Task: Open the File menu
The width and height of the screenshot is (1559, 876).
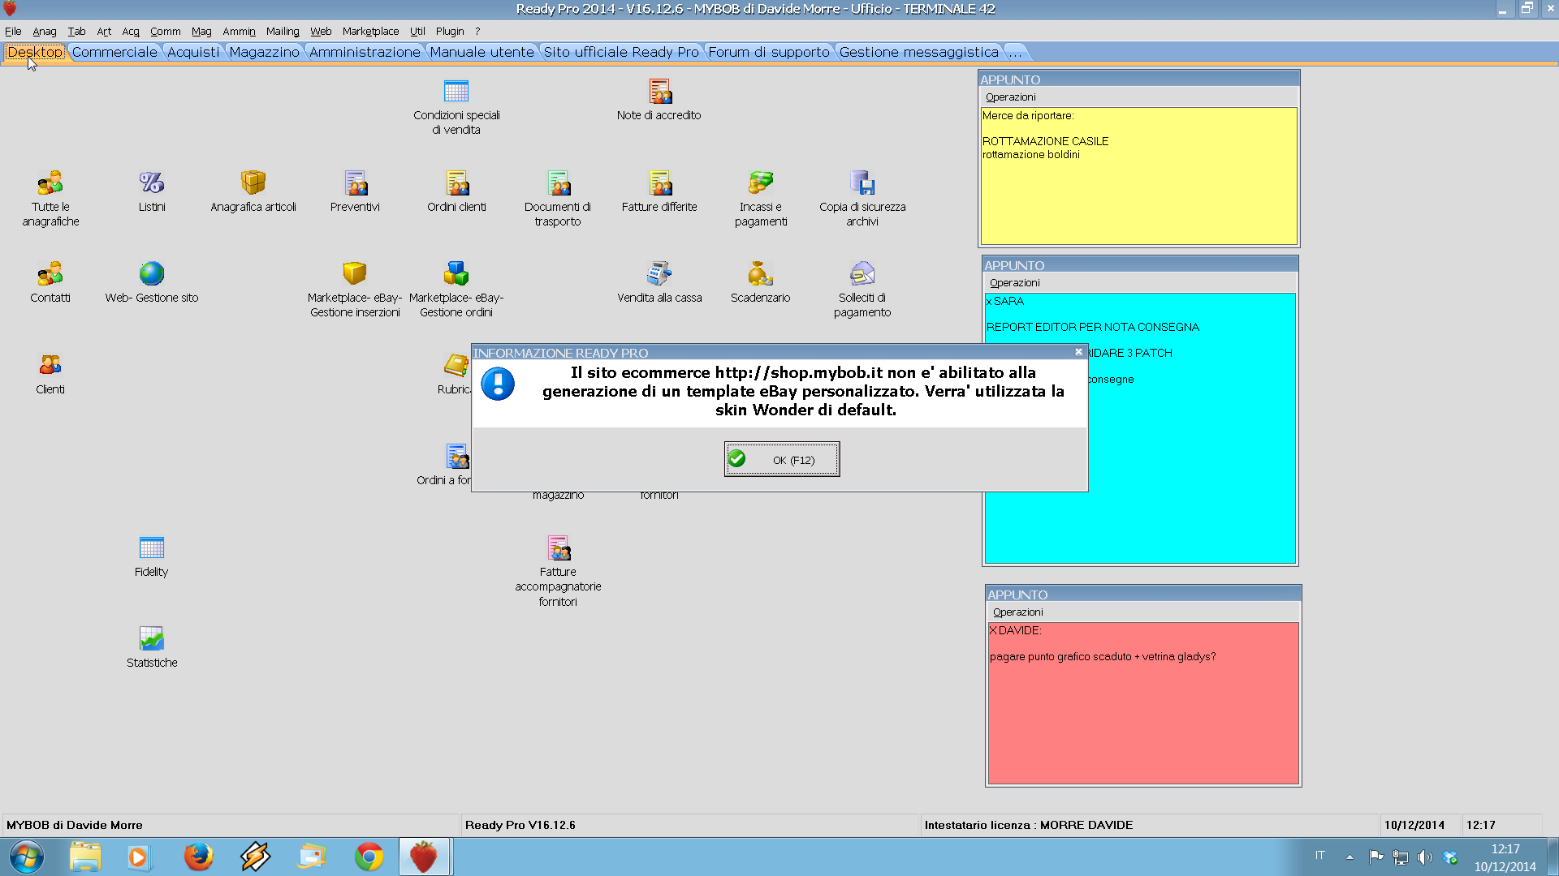Action: 13,31
